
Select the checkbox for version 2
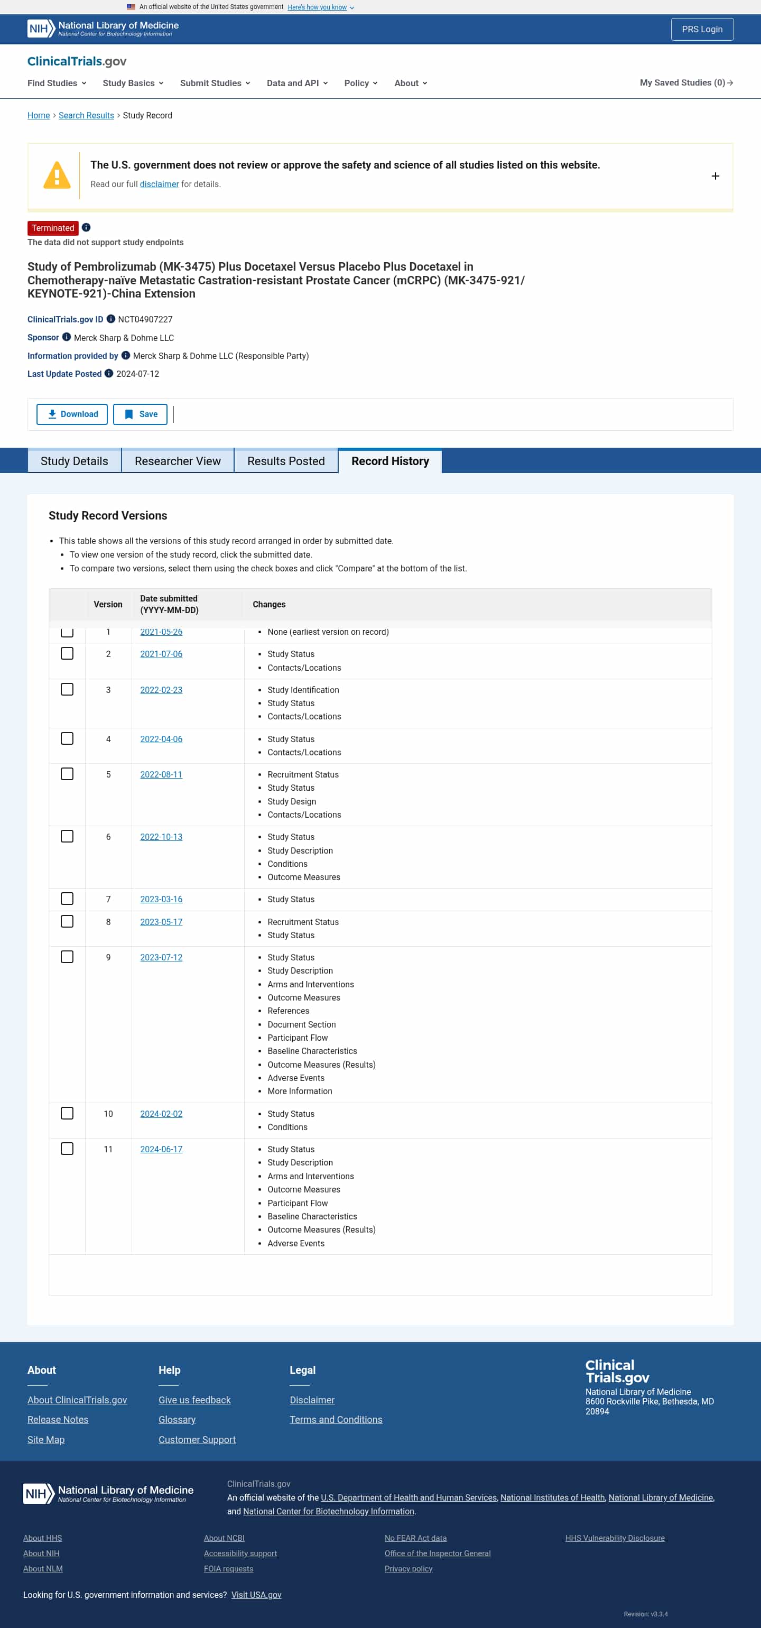point(67,653)
